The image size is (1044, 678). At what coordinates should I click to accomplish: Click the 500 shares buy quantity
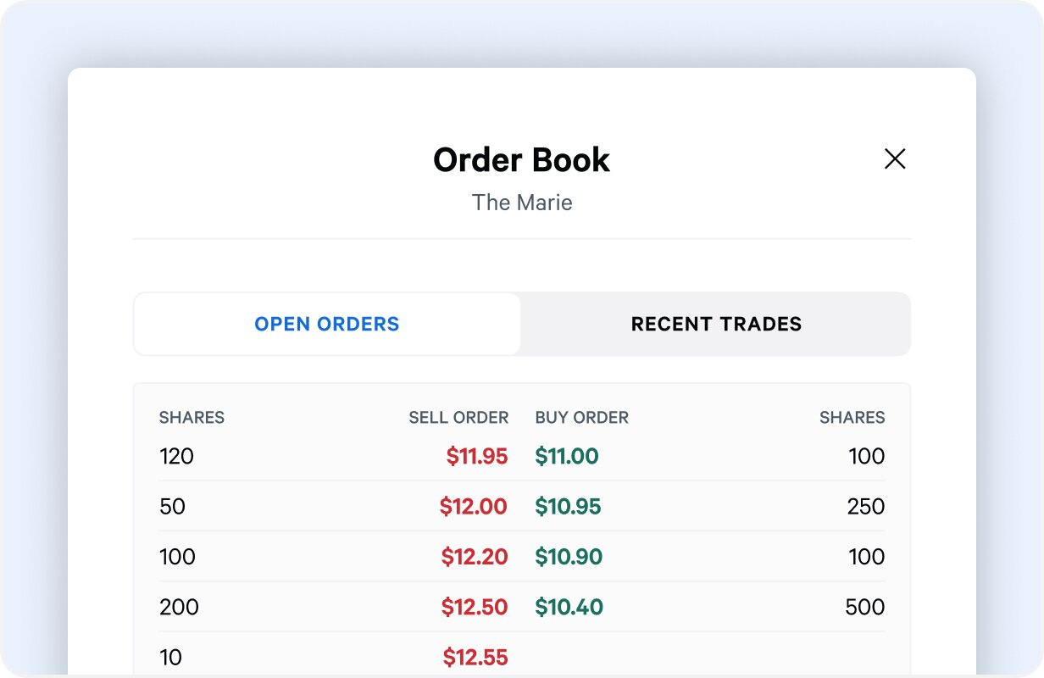click(x=866, y=607)
